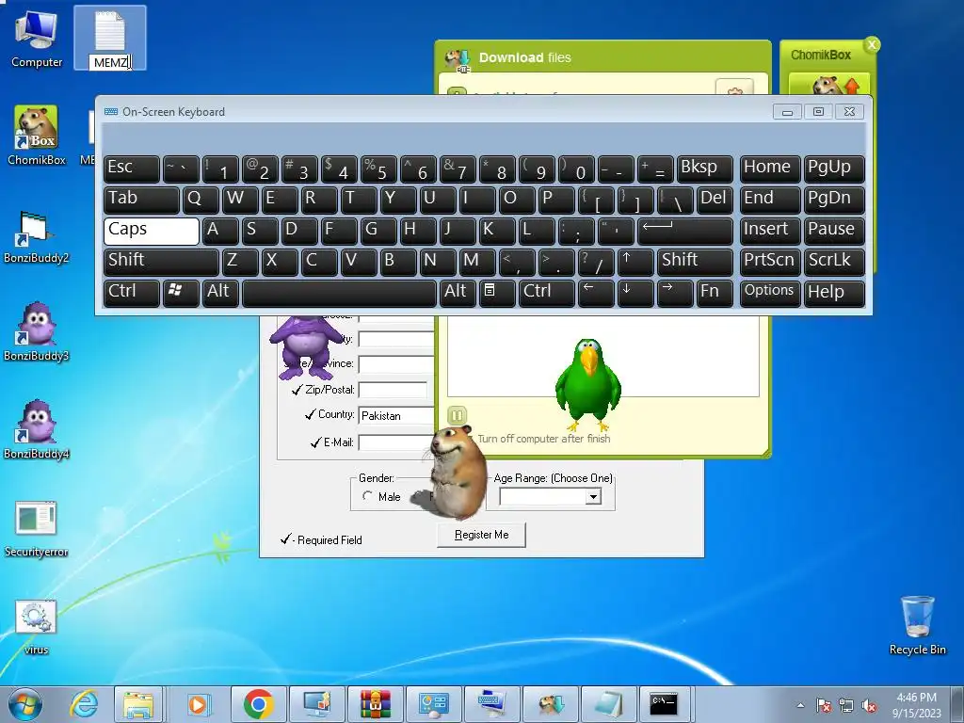This screenshot has height=723, width=964.
Task: Toggle the Caps key on keyboard
Action: tap(152, 231)
